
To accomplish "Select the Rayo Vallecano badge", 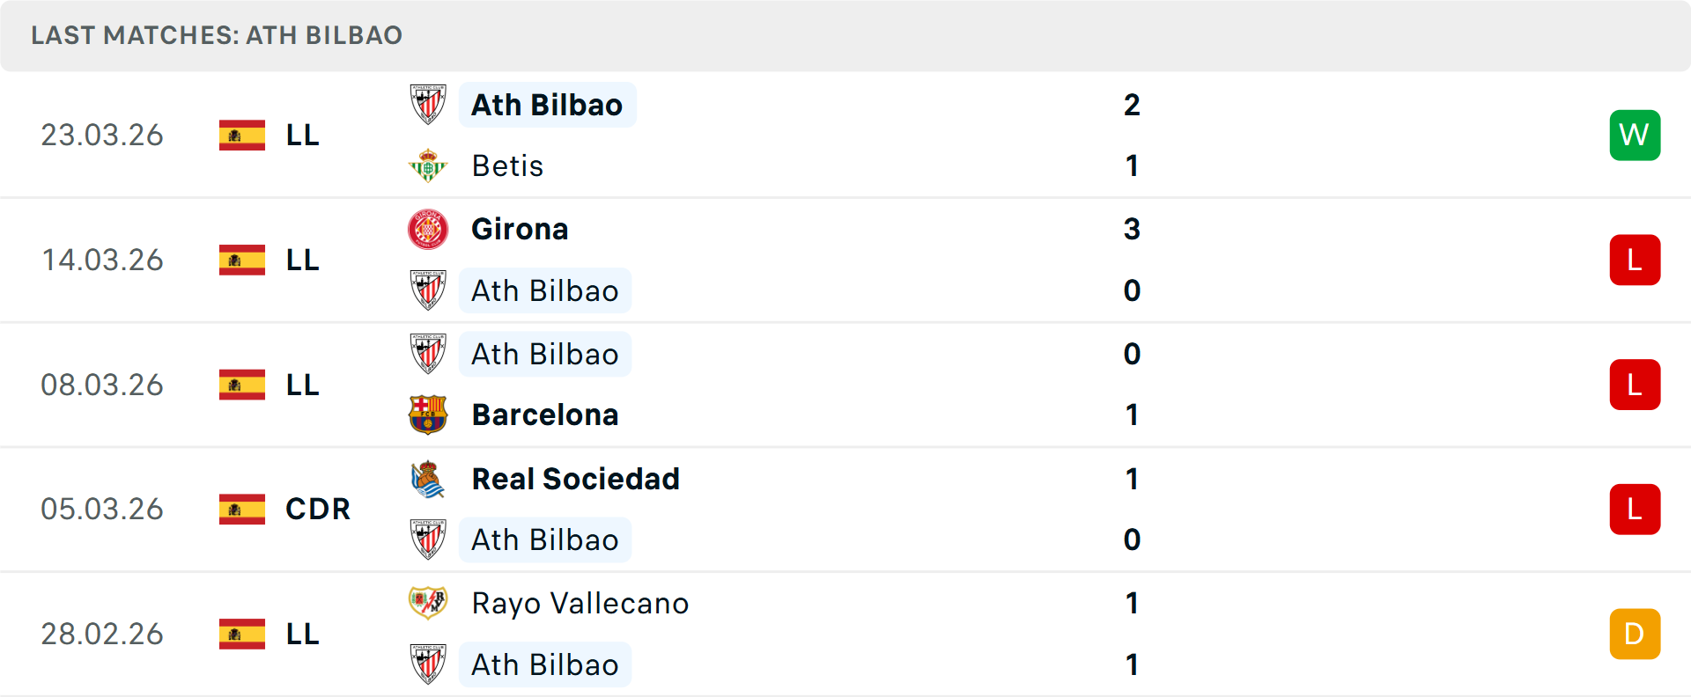I will coord(429,604).
